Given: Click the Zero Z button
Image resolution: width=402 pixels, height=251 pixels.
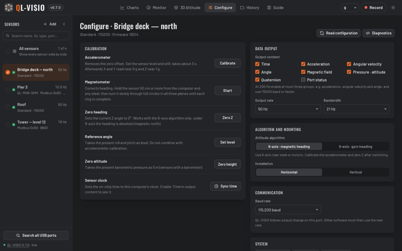Looking at the screenshot, I should pos(227,118).
